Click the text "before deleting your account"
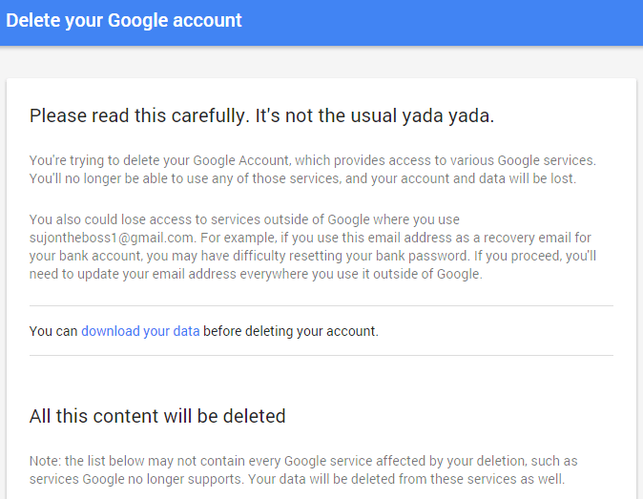 click(x=291, y=331)
